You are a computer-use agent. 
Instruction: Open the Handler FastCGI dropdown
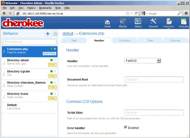(143, 61)
